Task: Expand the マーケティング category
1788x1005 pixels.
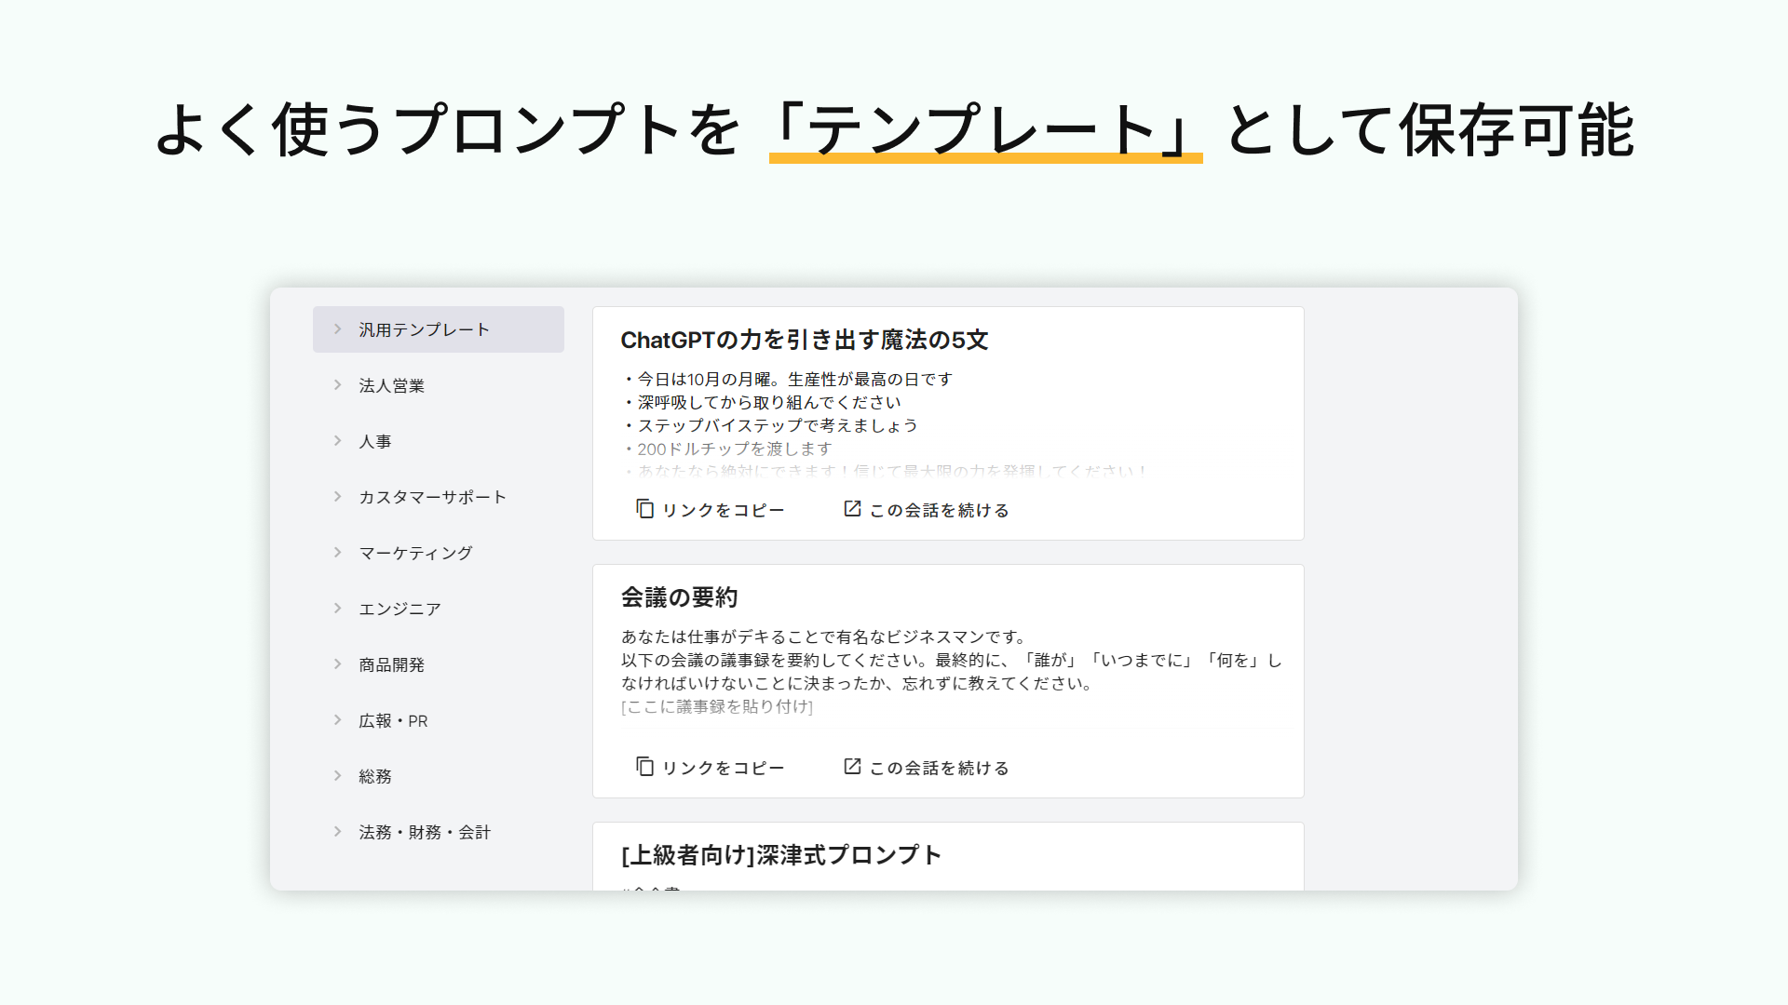Action: (x=415, y=552)
